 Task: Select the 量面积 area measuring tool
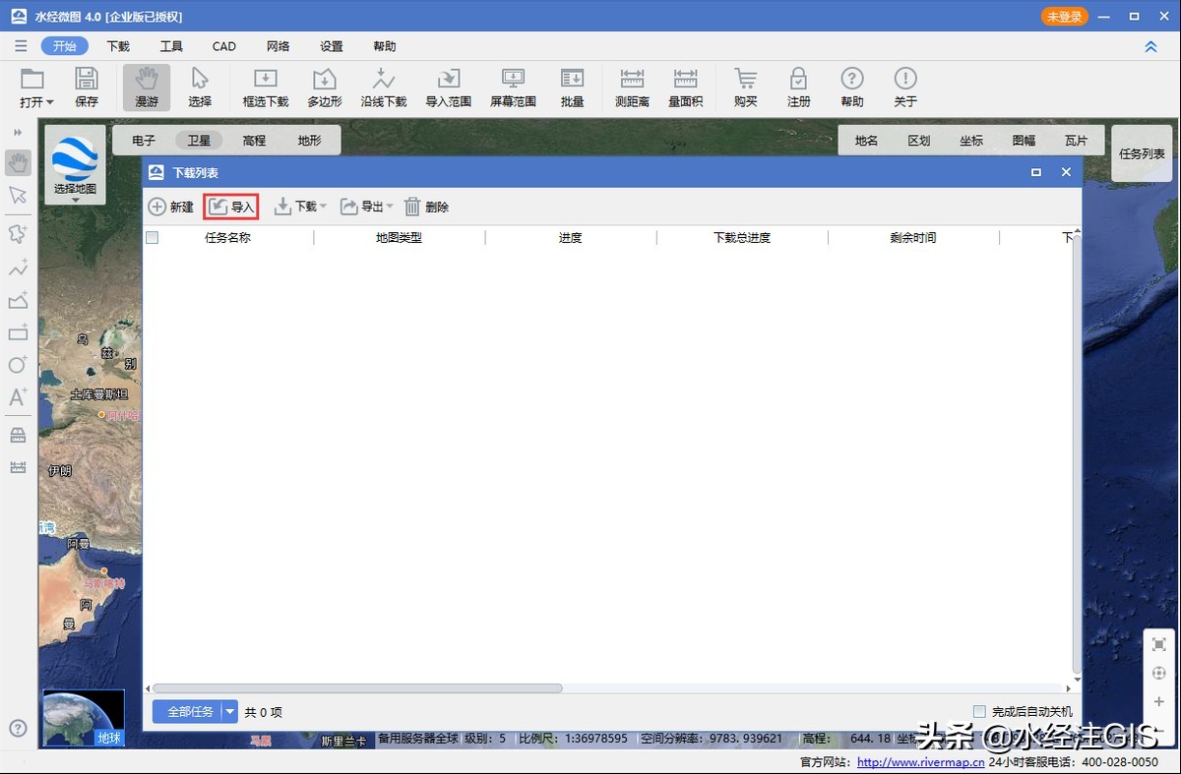click(x=685, y=88)
